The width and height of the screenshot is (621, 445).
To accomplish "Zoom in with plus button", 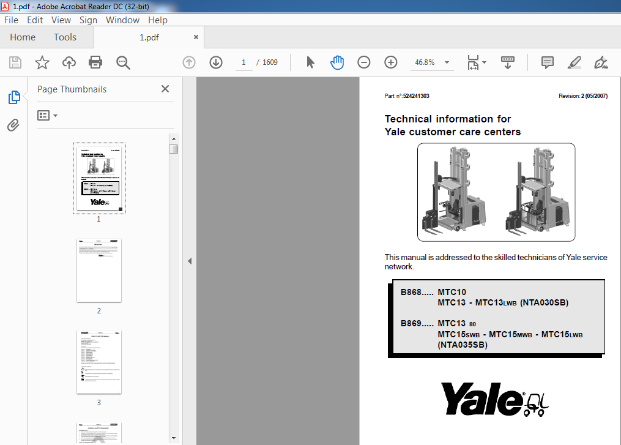I will pos(391,62).
